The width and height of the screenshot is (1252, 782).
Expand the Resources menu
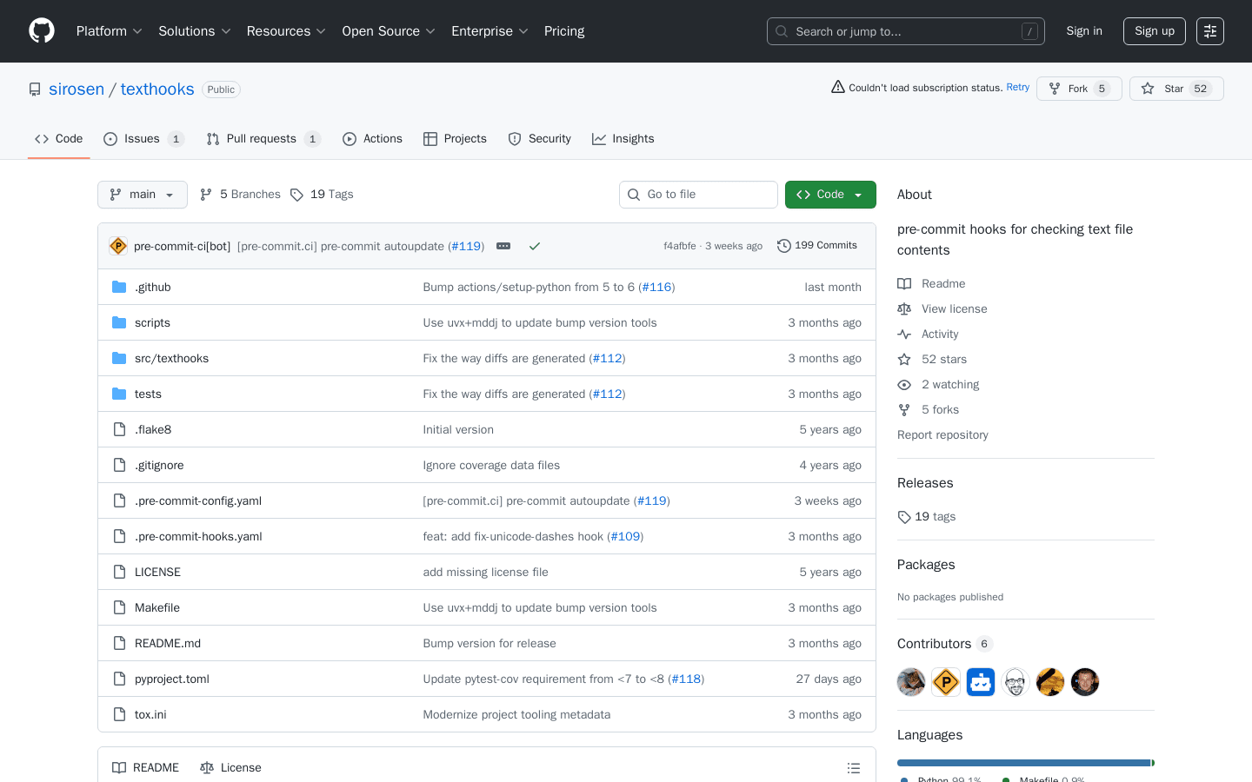tap(286, 31)
